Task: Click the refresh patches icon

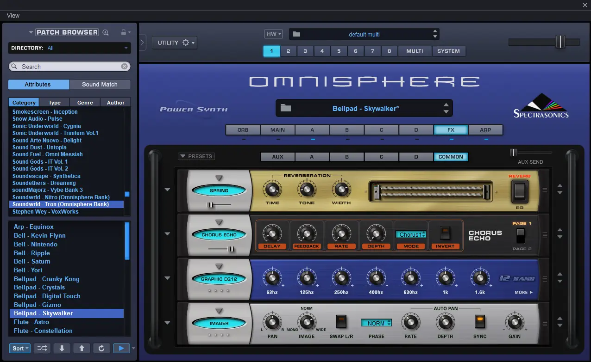Action: [x=101, y=348]
